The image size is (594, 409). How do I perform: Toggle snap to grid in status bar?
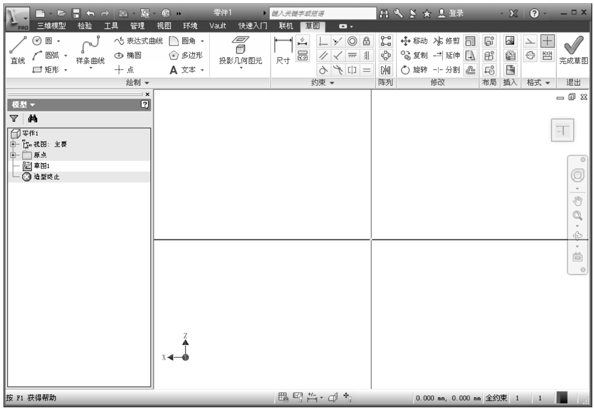coord(283,398)
